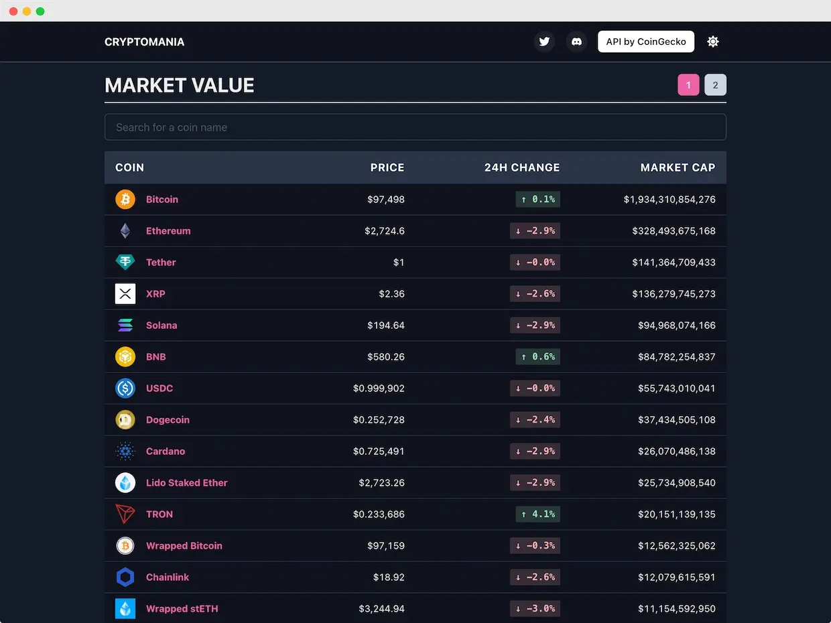The width and height of the screenshot is (831, 623).
Task: Click the Bitcoin coin logo
Action: pos(125,200)
